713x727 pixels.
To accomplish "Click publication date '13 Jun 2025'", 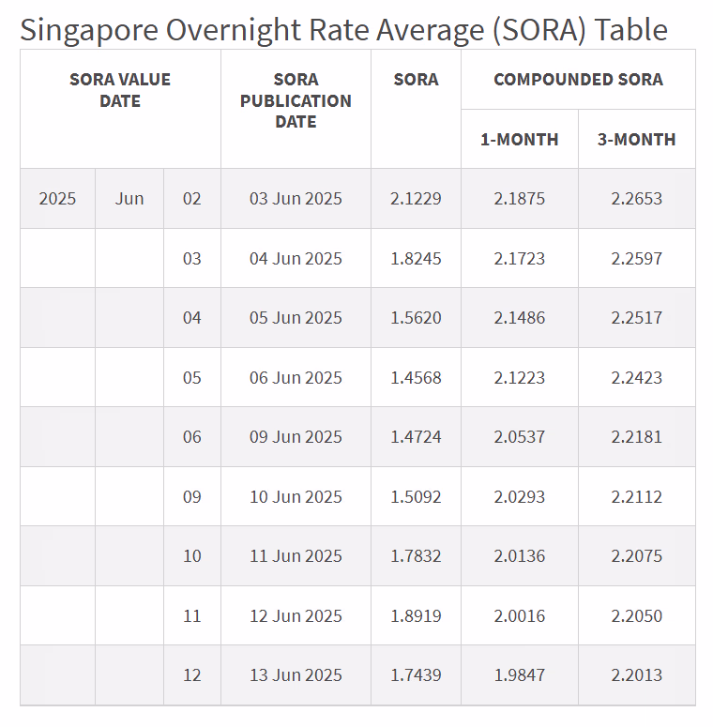I will click(296, 675).
